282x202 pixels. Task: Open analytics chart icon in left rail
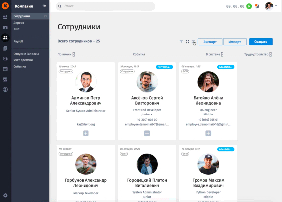pos(5,79)
